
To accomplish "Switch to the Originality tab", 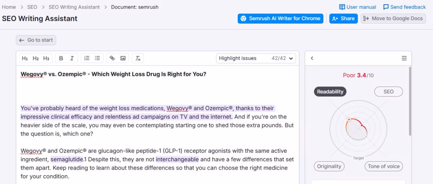I will (x=329, y=166).
